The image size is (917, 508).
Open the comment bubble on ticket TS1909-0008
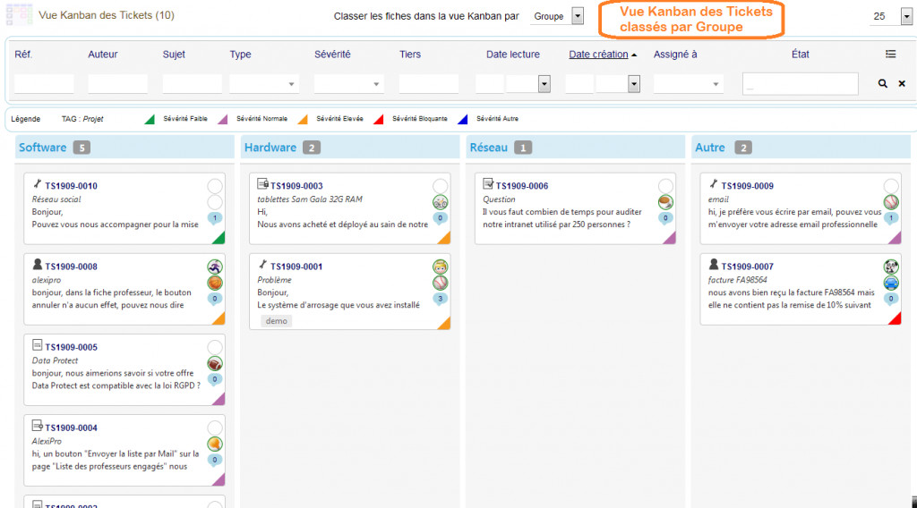click(x=215, y=299)
